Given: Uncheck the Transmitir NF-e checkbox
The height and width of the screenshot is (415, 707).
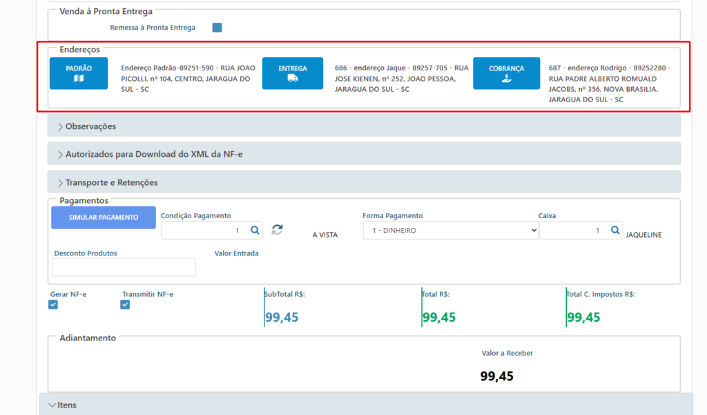Looking at the screenshot, I should coord(125,305).
